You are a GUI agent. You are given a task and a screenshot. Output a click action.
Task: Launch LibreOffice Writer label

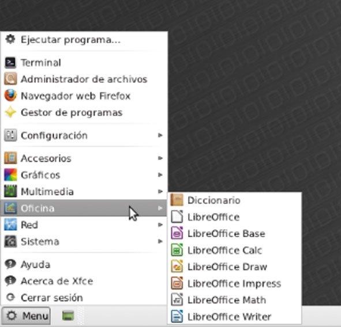(x=230, y=317)
